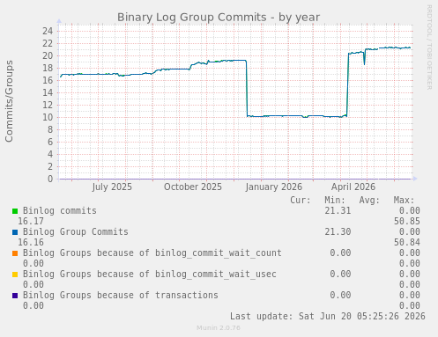Click the 'January 2026' x-axis label

(x=274, y=187)
